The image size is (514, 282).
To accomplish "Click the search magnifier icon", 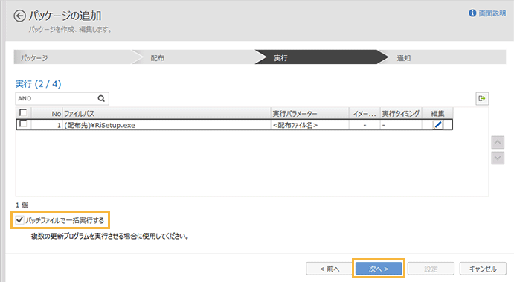I will coord(101,98).
